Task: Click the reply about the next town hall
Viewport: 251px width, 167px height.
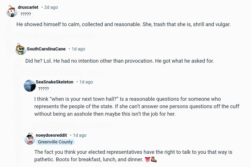Action: (137, 106)
